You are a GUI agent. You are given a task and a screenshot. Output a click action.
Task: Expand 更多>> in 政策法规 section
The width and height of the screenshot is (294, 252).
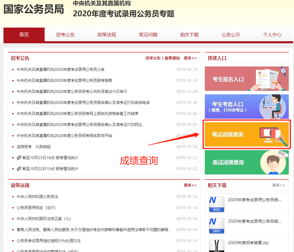click(190, 185)
